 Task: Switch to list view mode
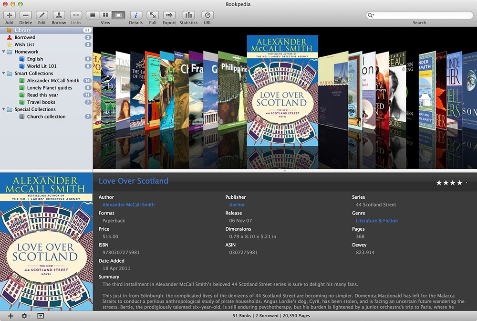[x=93, y=15]
